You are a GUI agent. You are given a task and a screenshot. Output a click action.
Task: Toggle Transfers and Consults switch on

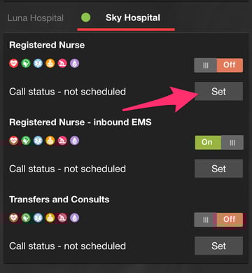(x=218, y=220)
